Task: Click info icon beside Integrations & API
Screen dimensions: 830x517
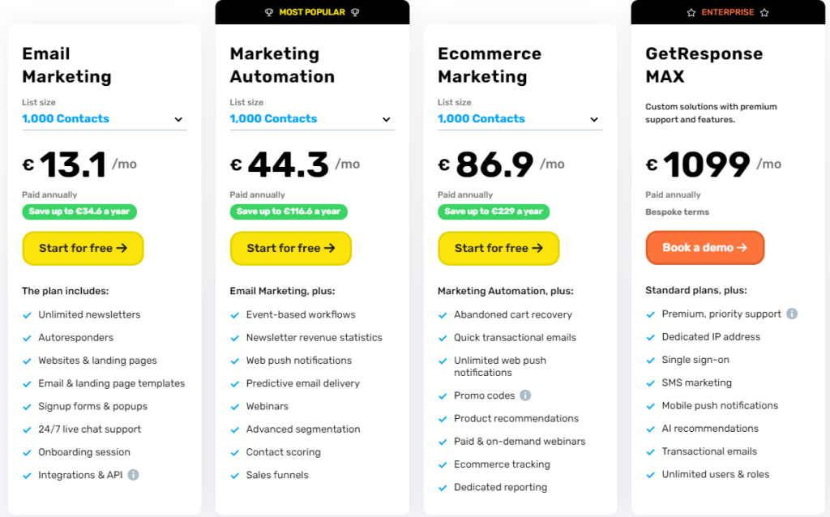Action: (x=134, y=475)
